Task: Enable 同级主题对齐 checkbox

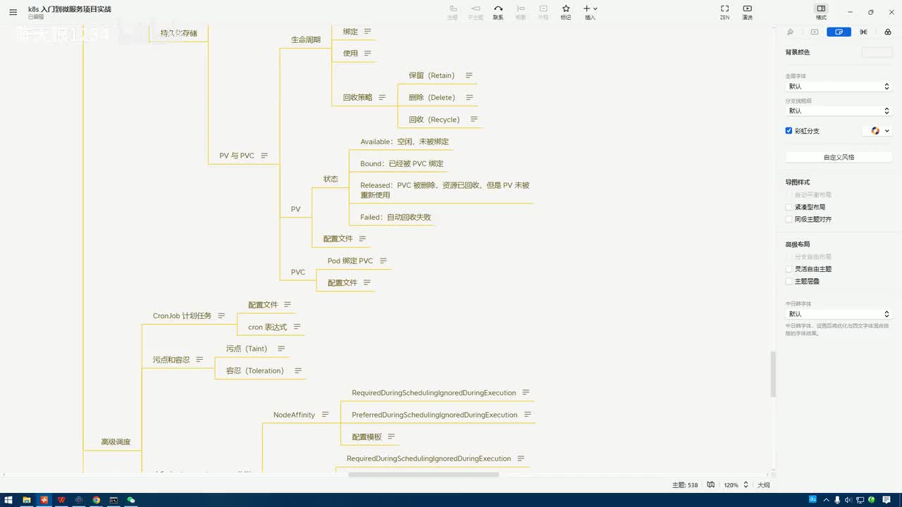Action: coord(789,219)
